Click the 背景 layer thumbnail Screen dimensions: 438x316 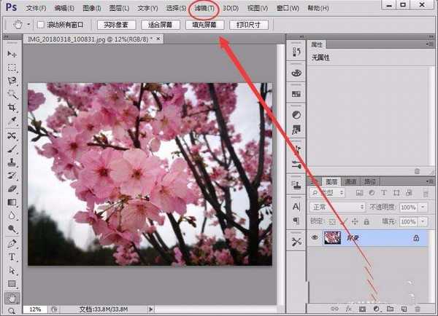point(334,237)
